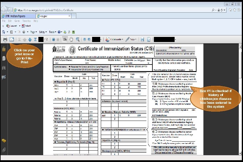
Task: Click the blue previous view button
Action: tap(53, 40)
